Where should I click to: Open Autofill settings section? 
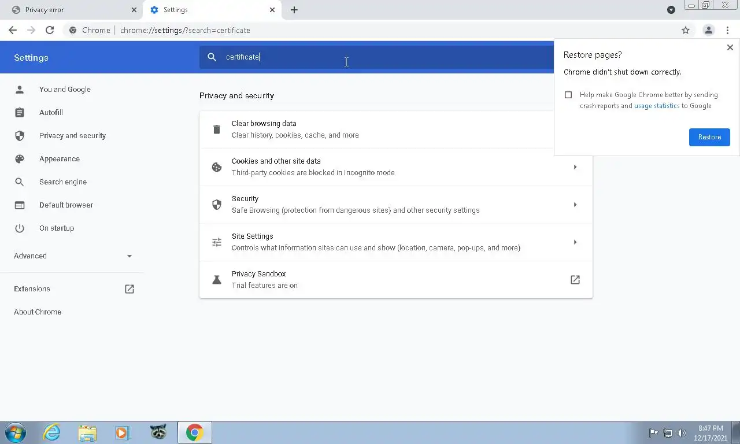pyautogui.click(x=51, y=112)
